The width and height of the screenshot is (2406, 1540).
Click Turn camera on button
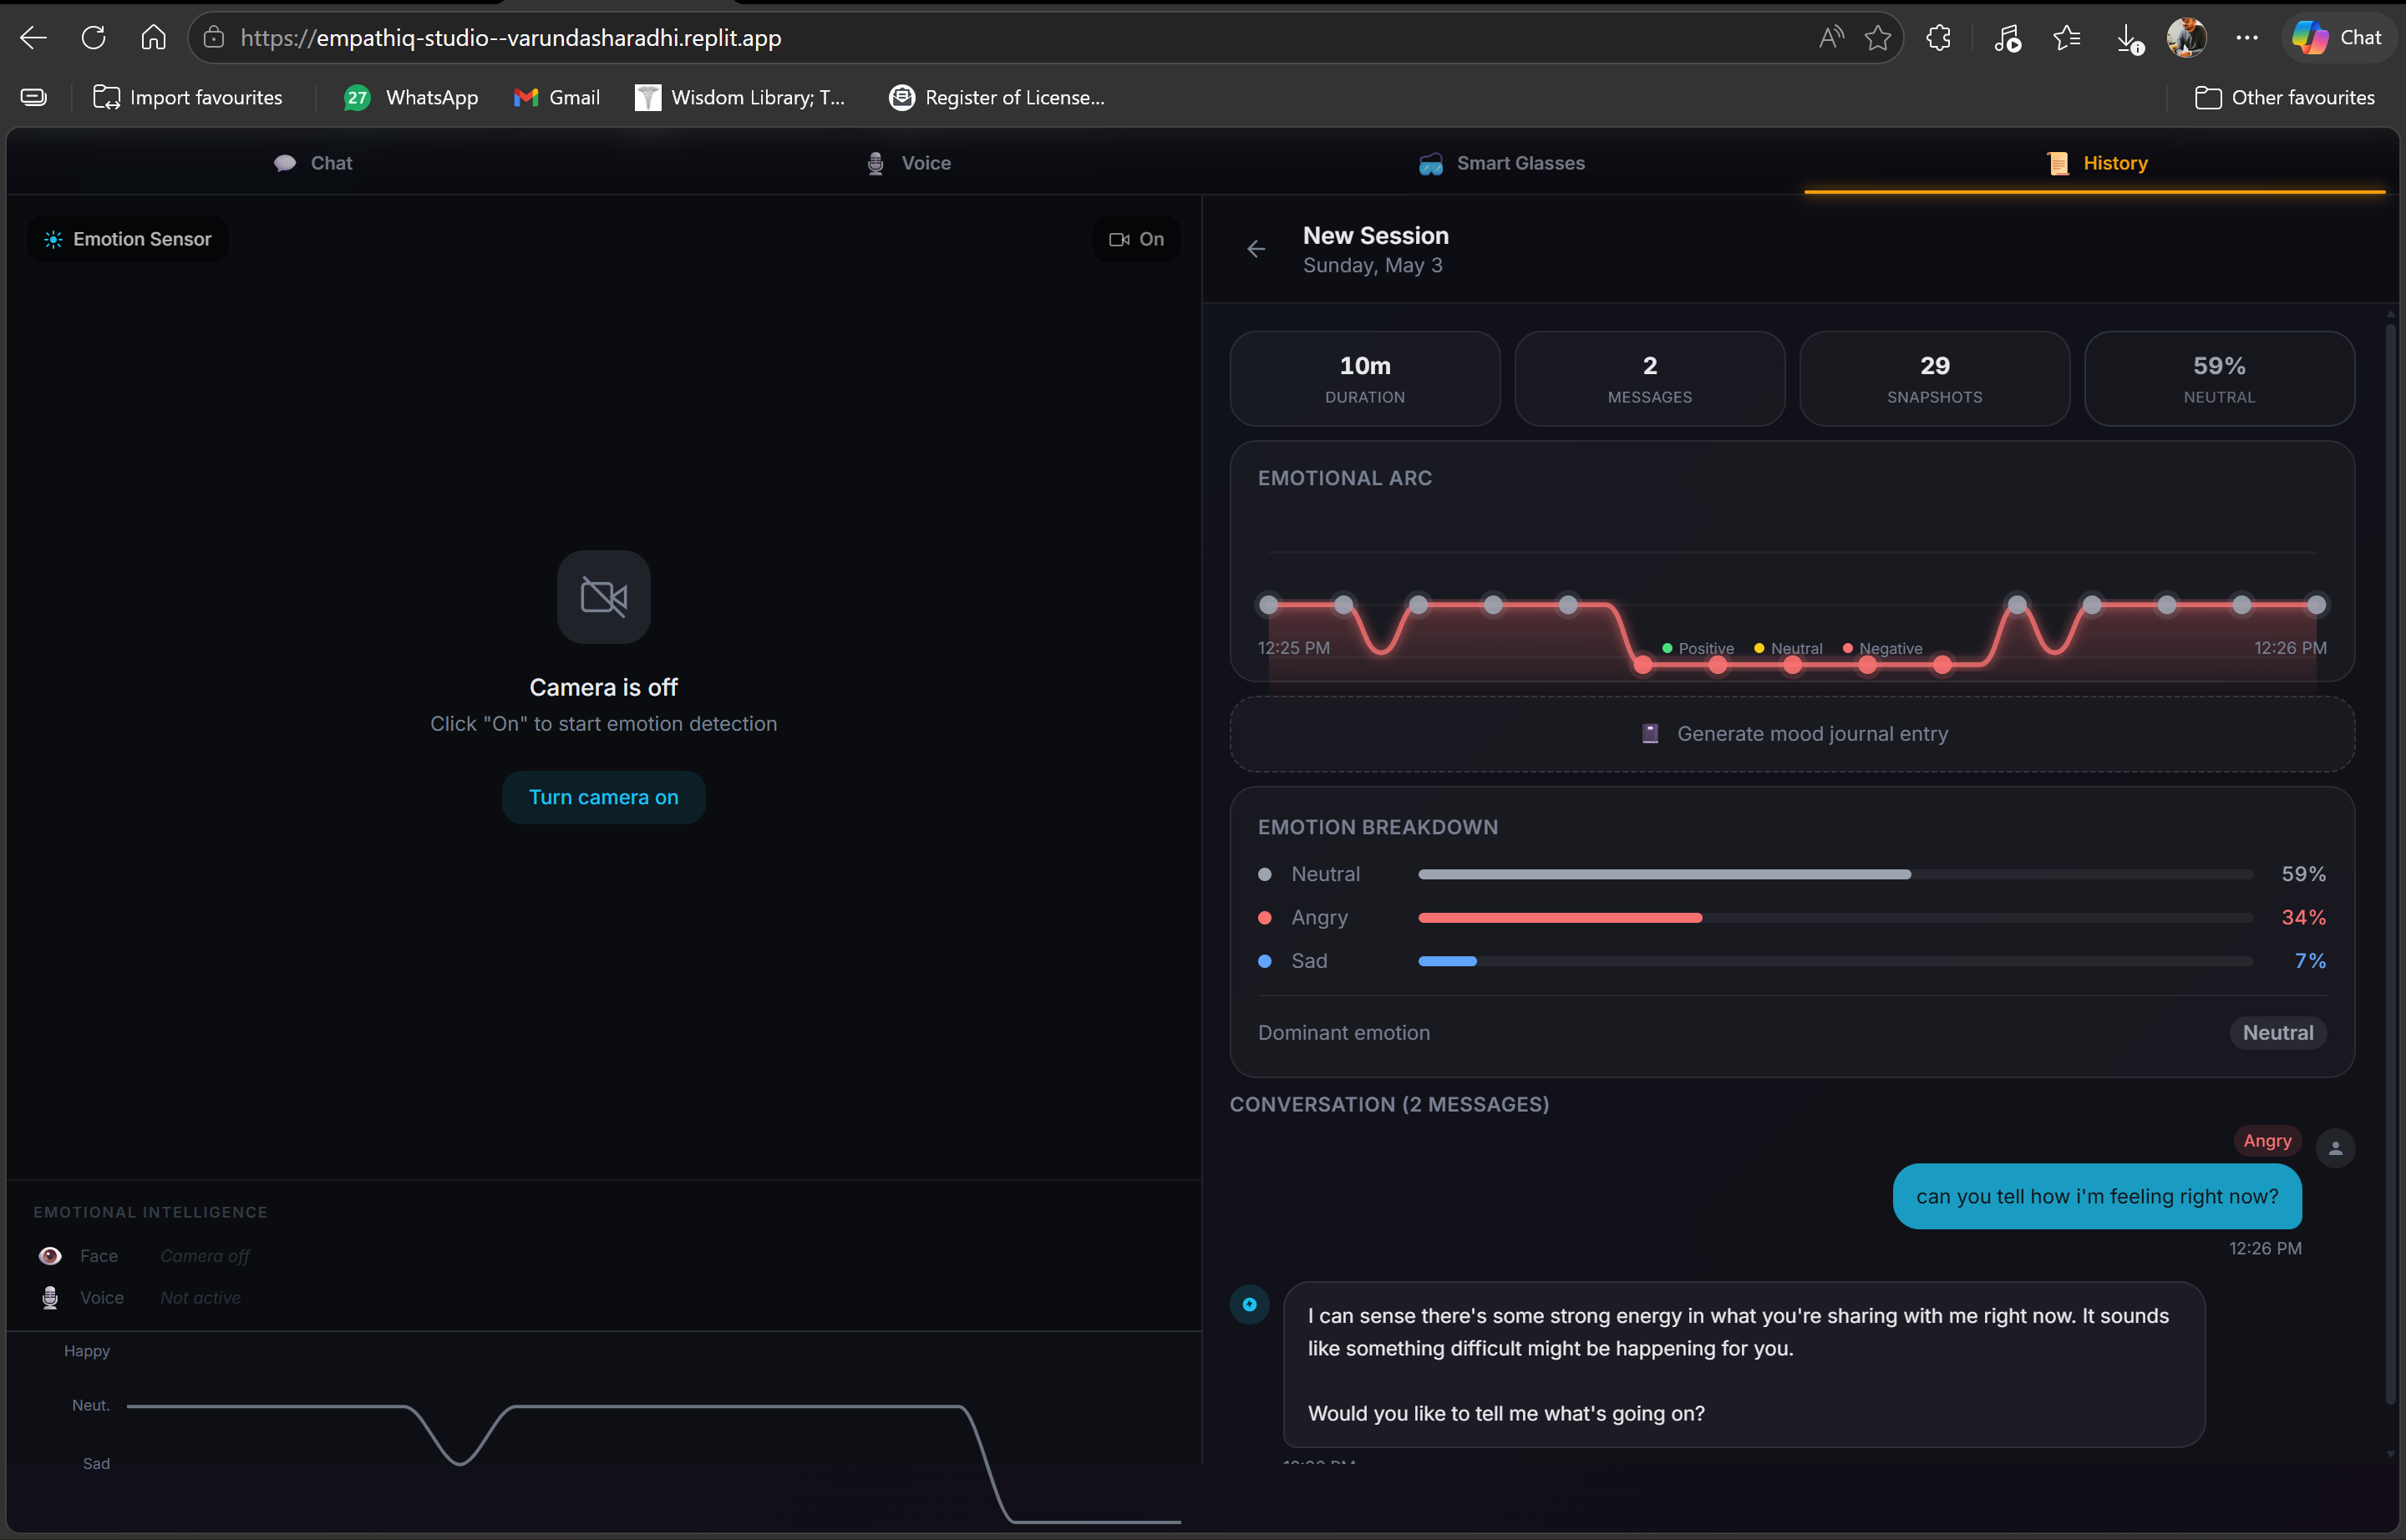point(603,797)
